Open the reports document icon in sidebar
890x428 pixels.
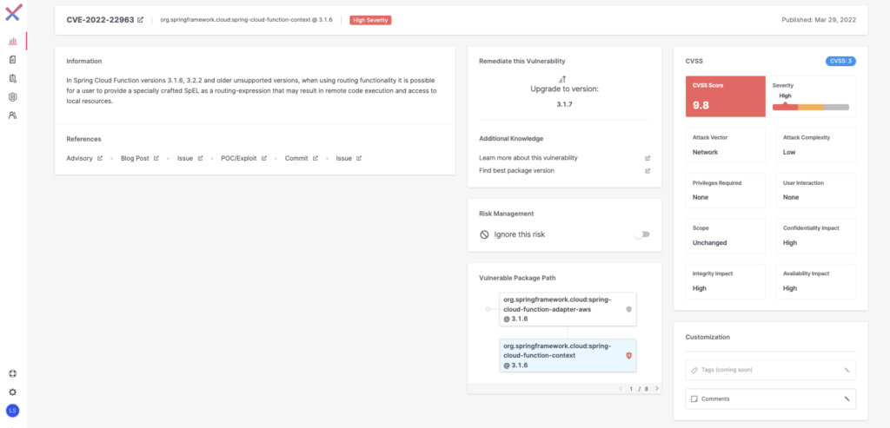[12, 60]
